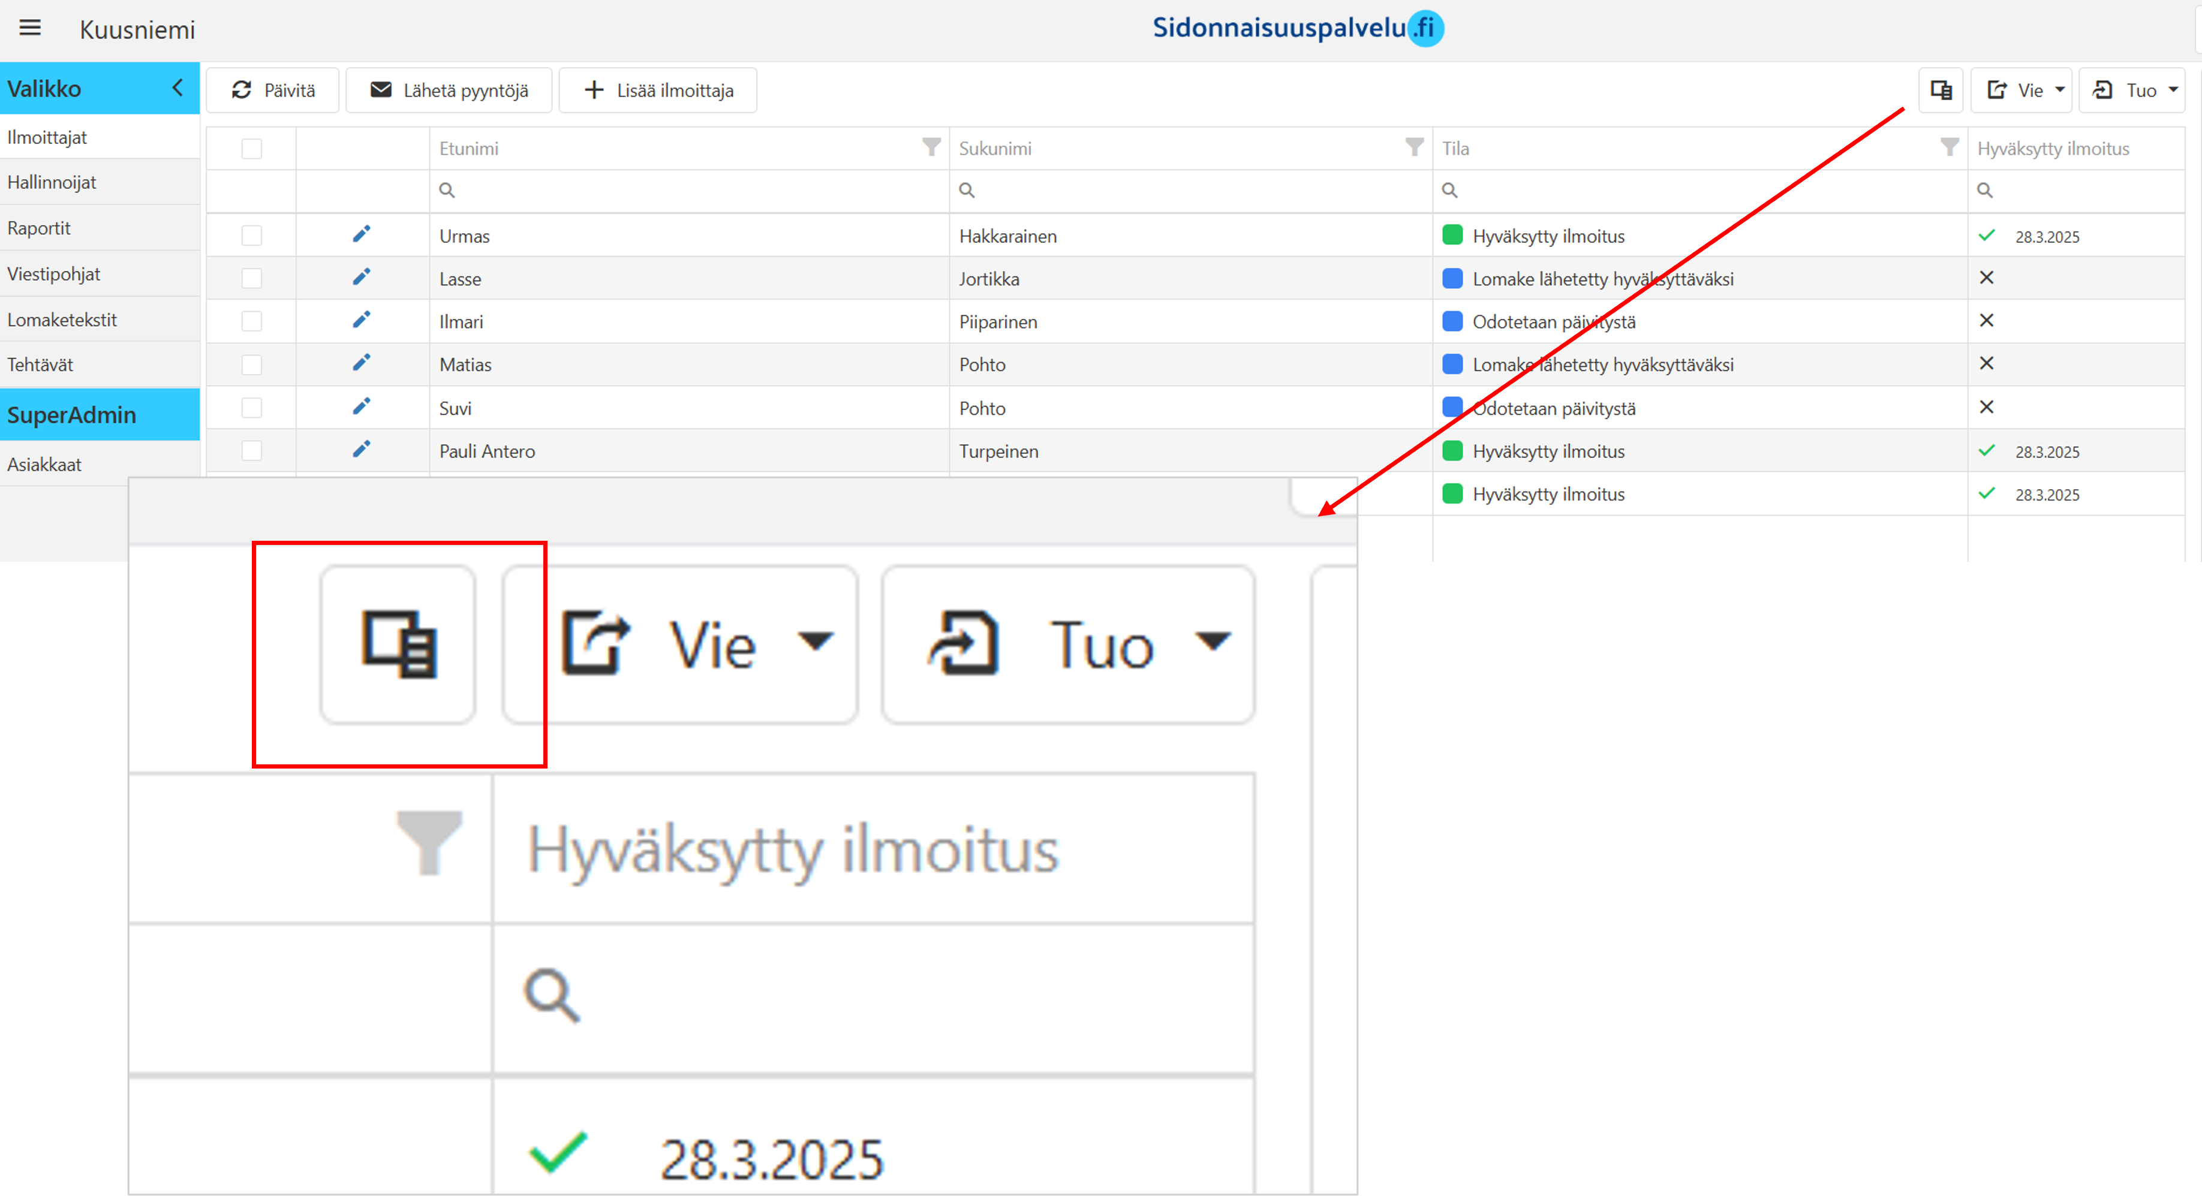2202x1196 pixels.
Task: Click edit pencil for Pauli Antero Turpeinen
Action: pos(362,450)
